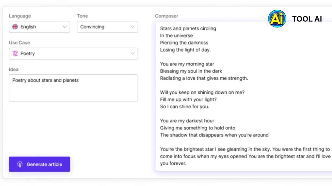Click the Idea field label
332x186 pixels.
pos(14,69)
